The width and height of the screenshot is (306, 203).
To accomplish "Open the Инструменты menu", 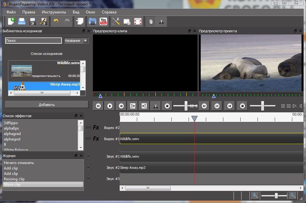I will coord(54,12).
